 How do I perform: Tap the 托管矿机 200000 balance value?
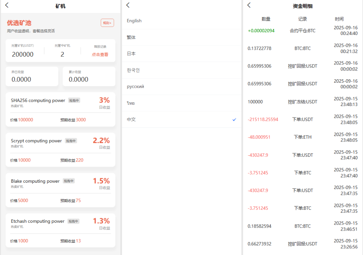tap(23, 54)
